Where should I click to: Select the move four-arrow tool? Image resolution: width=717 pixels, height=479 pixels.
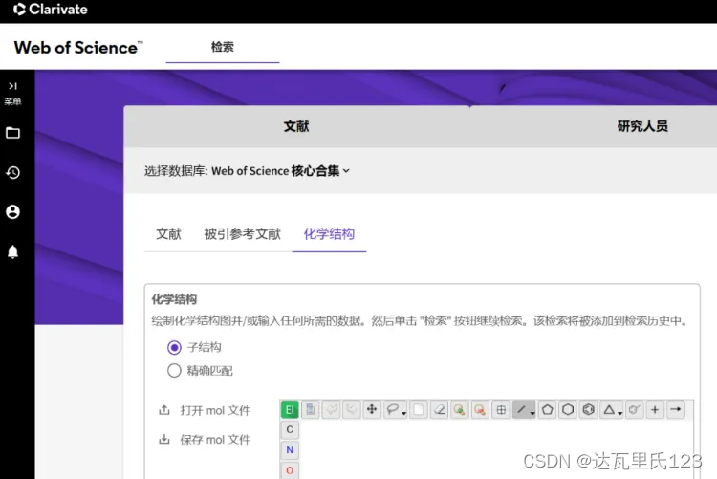point(372,409)
